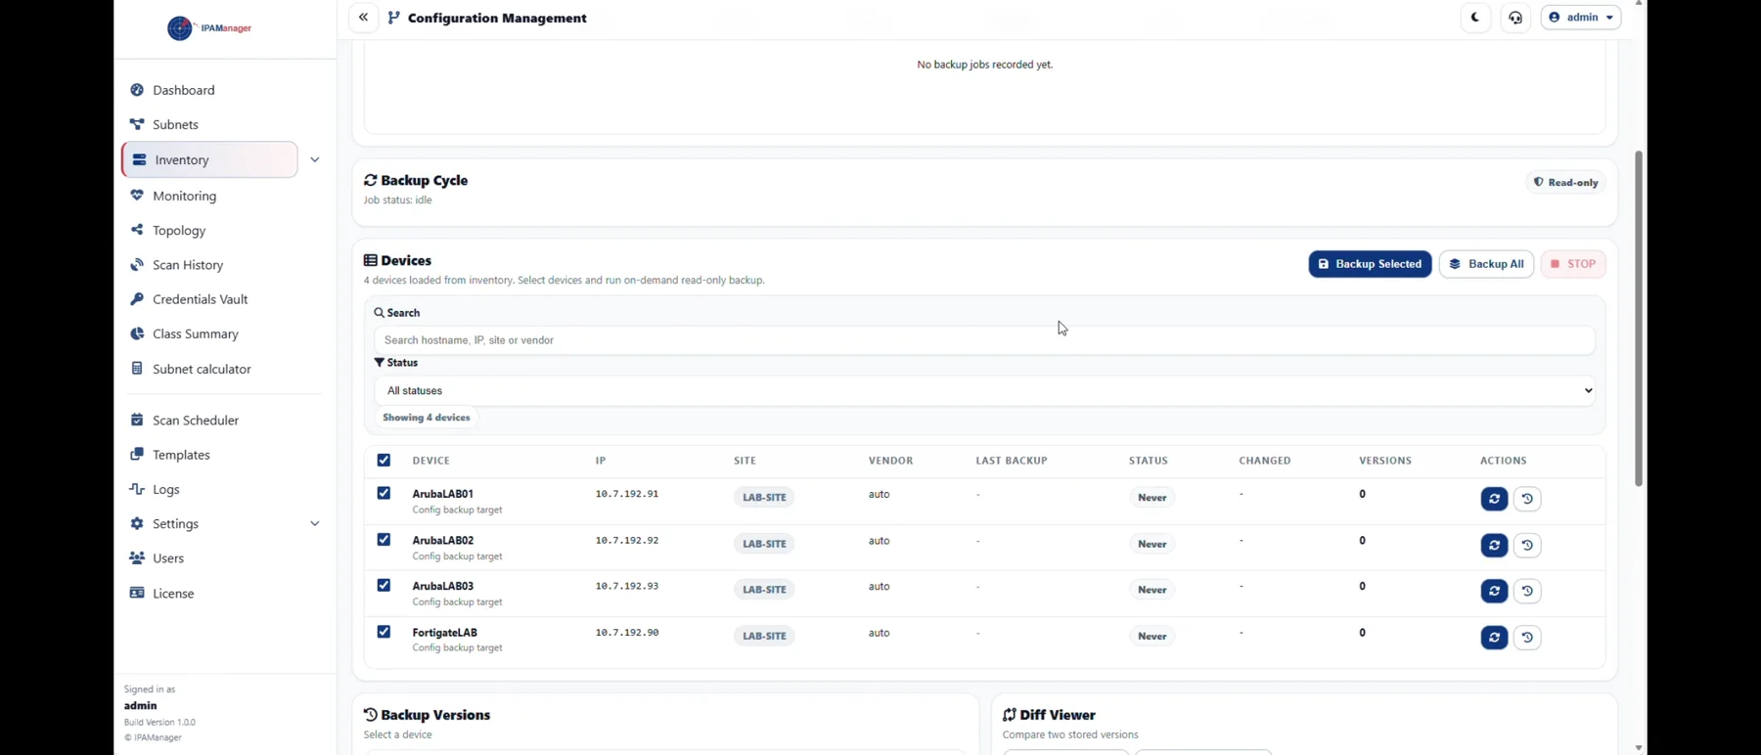The width and height of the screenshot is (1761, 755).
Task: View Class Summary
Action: [196, 334]
